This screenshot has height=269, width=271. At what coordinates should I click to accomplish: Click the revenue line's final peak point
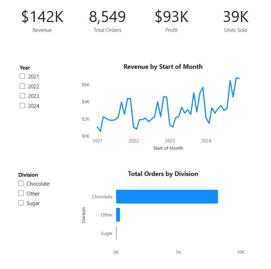(236, 78)
